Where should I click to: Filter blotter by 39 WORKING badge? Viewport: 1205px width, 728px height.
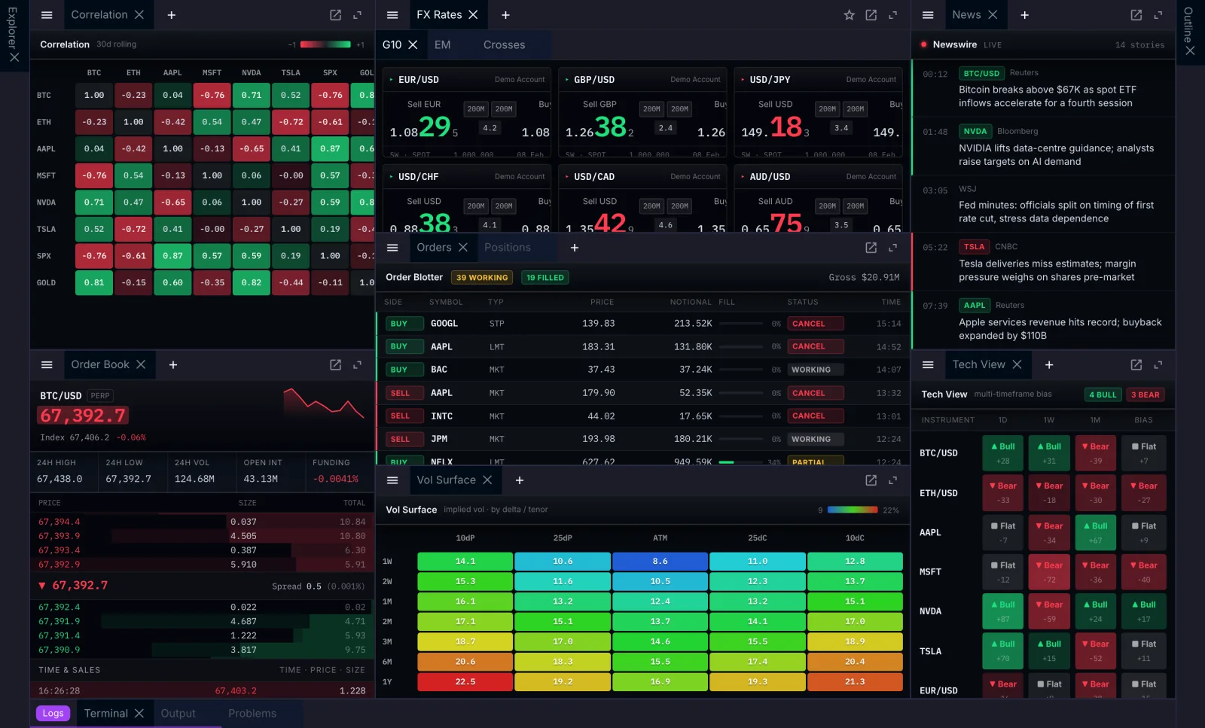pyautogui.click(x=482, y=278)
